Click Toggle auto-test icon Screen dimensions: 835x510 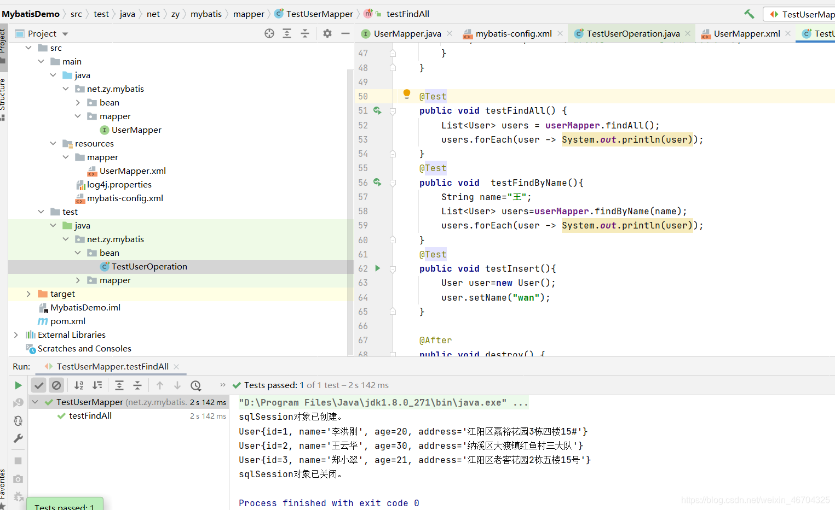[18, 421]
